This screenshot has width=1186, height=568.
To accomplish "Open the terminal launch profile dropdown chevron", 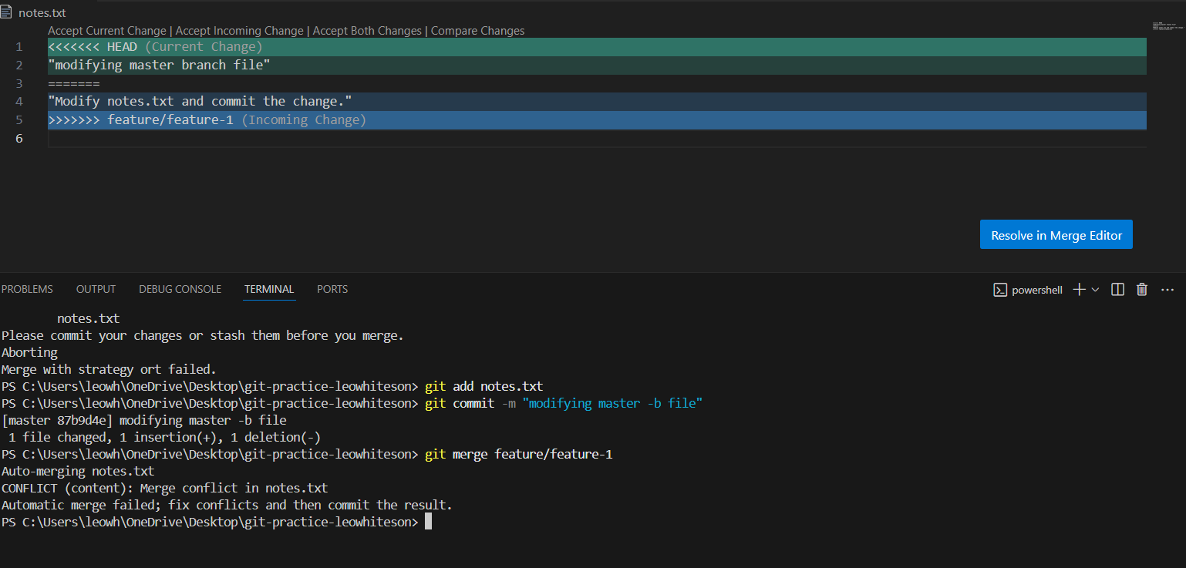I will [1095, 290].
